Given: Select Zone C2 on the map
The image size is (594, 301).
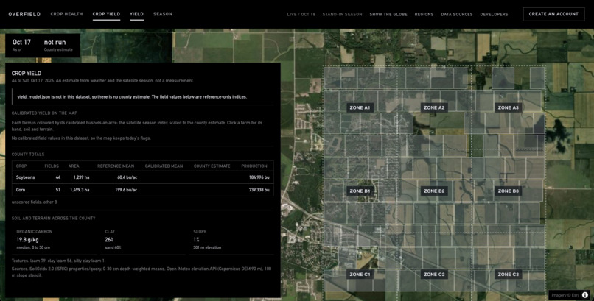Looking at the screenshot, I should click(434, 275).
